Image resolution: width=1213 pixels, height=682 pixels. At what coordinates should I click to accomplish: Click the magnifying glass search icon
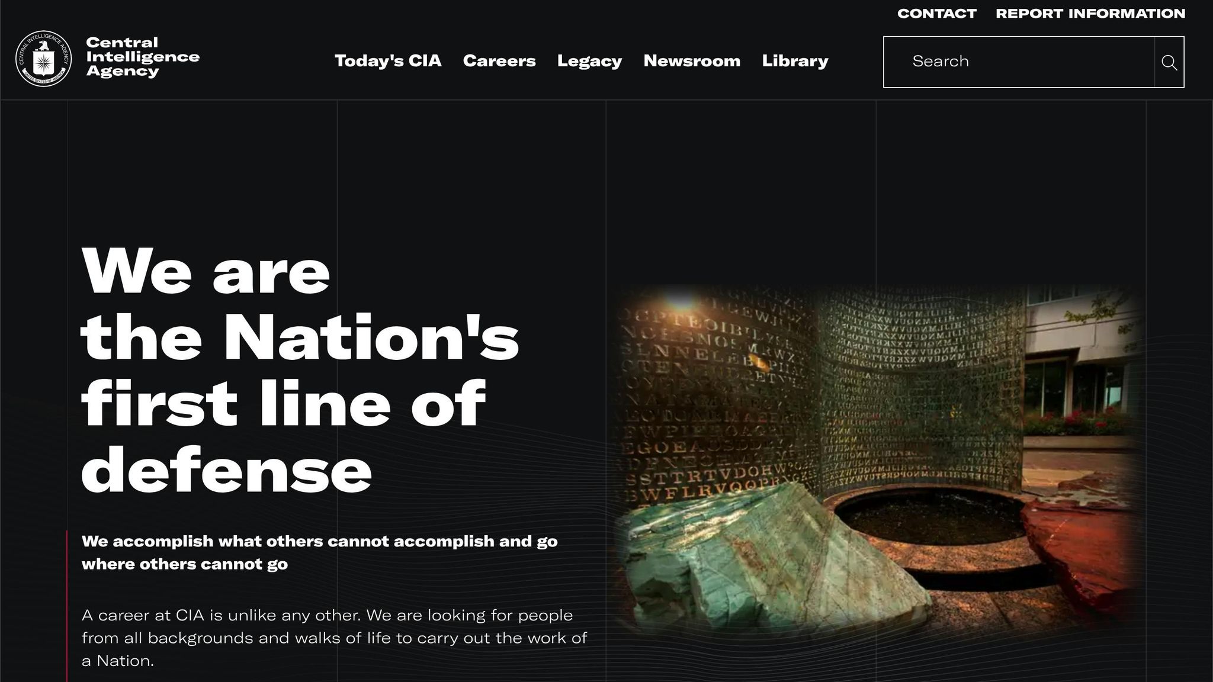(x=1169, y=62)
